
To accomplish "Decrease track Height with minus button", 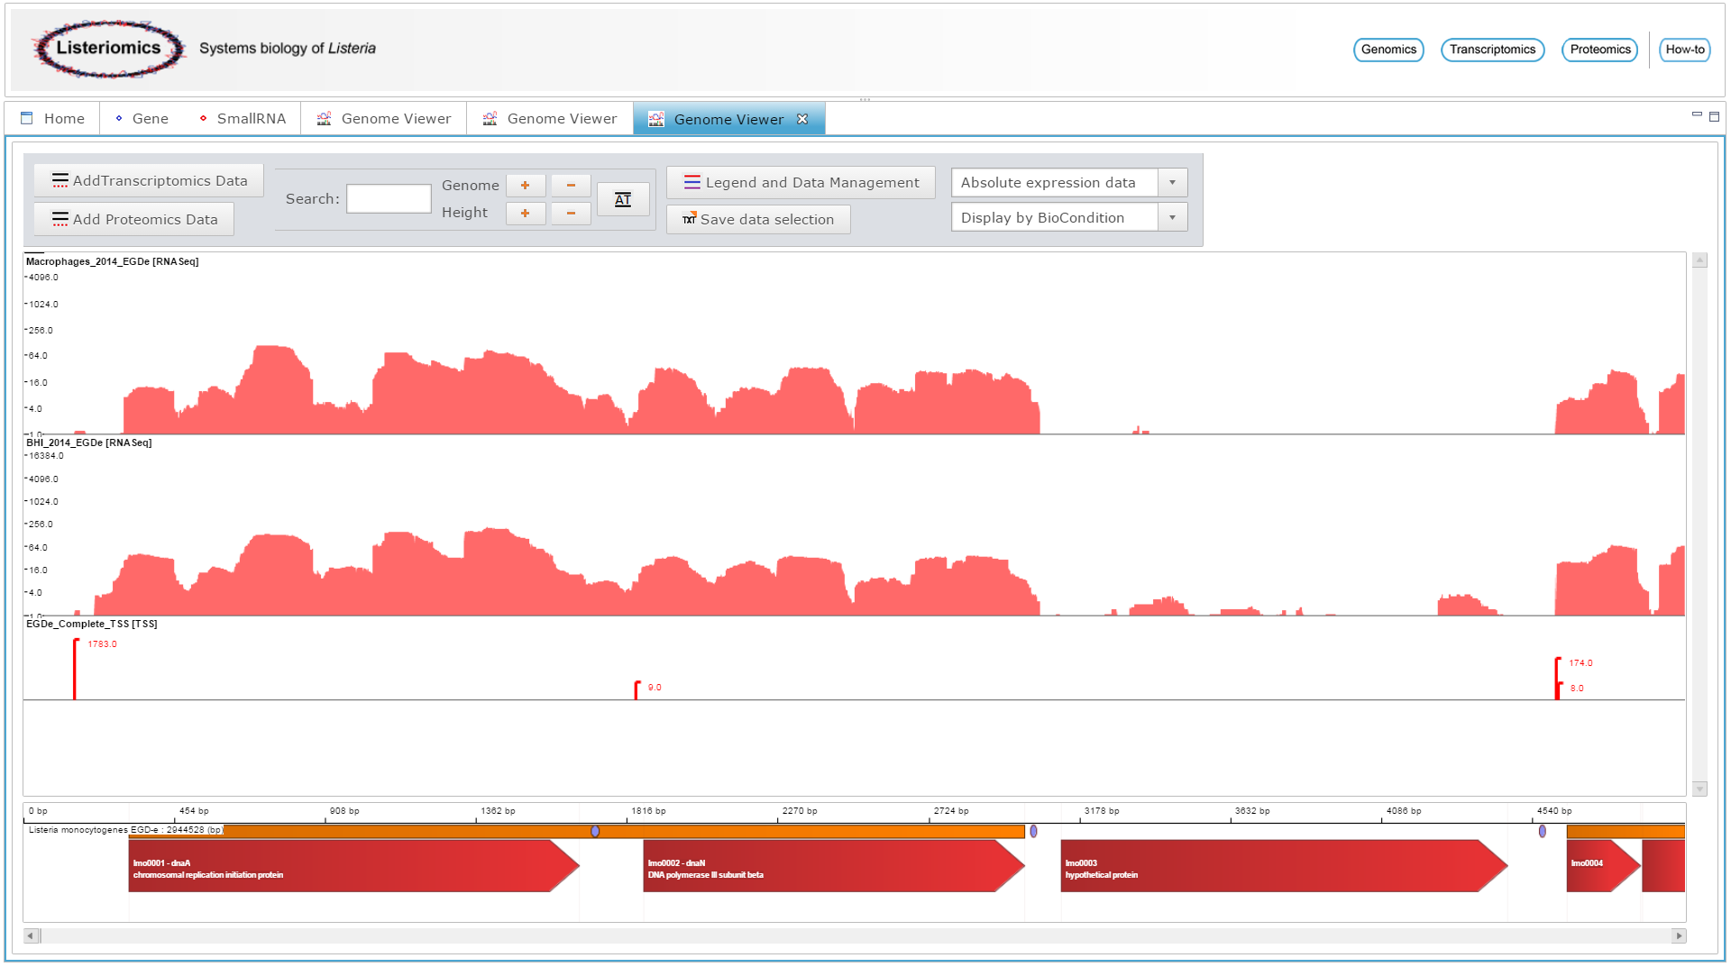I will point(571,214).
